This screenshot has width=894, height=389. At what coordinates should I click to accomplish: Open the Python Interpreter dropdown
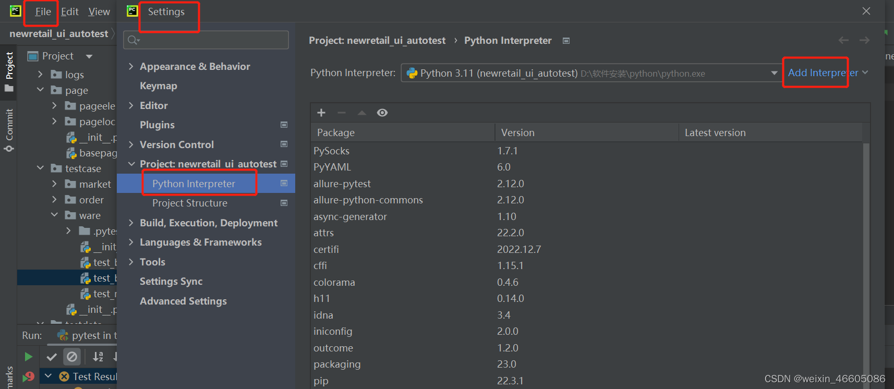[774, 73]
